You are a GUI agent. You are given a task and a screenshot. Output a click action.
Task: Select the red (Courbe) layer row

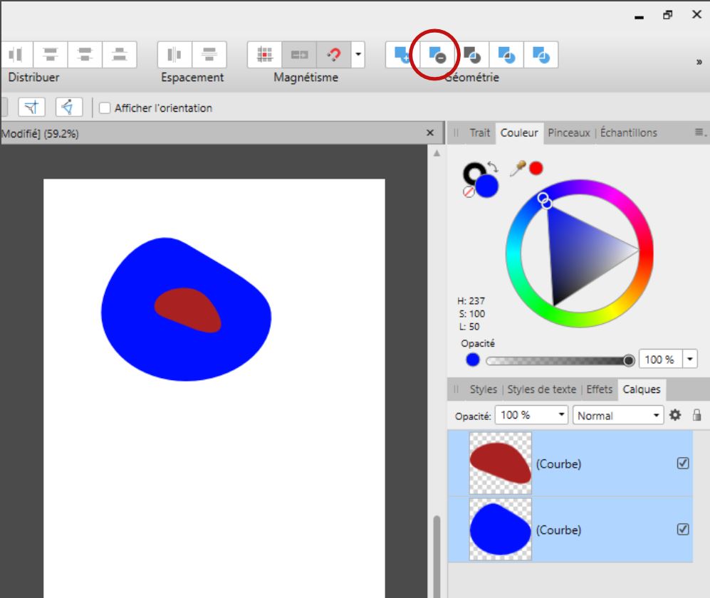[570, 463]
